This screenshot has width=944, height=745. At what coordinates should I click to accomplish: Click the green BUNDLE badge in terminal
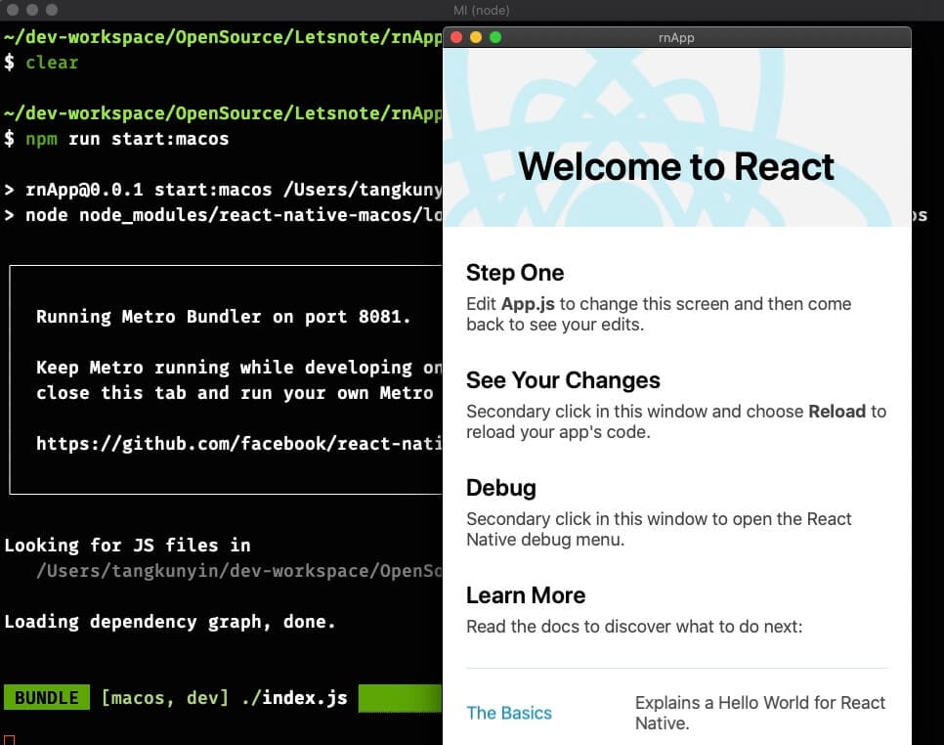tap(46, 698)
